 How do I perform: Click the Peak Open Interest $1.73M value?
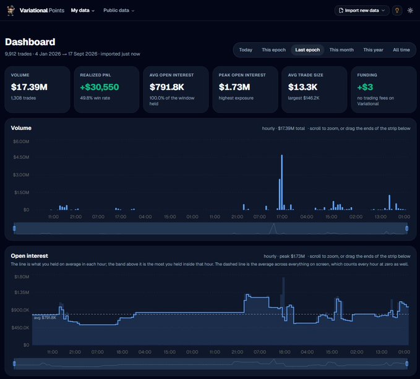tap(234, 87)
